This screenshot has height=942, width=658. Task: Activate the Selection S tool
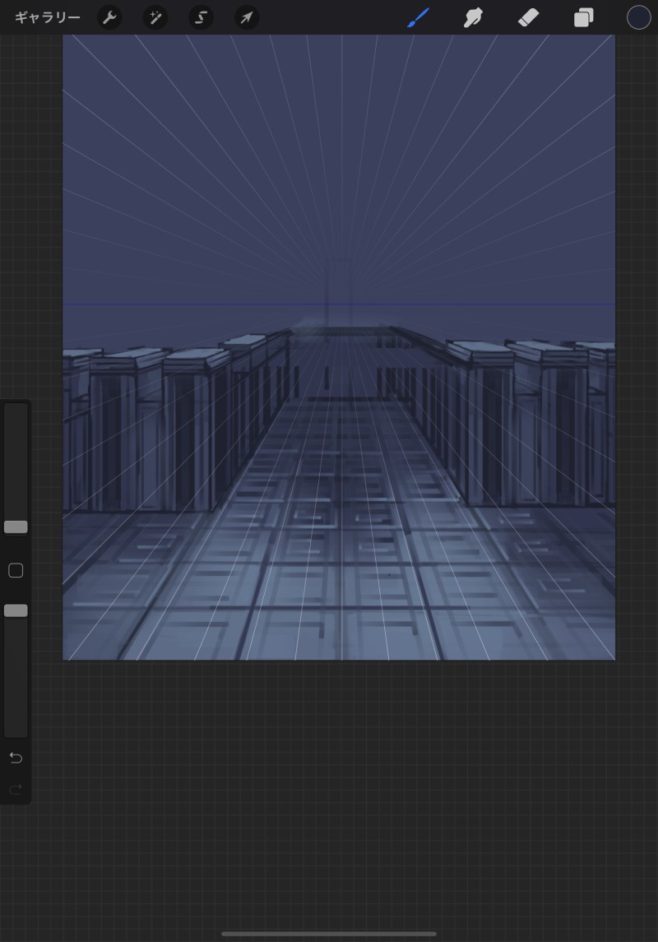click(x=201, y=17)
